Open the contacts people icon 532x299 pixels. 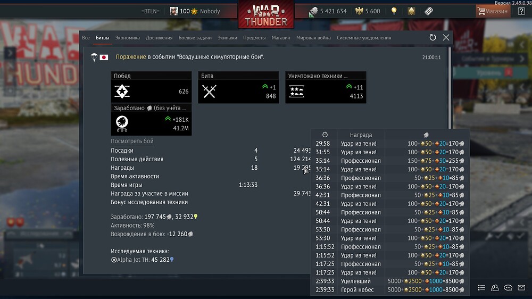(495, 288)
